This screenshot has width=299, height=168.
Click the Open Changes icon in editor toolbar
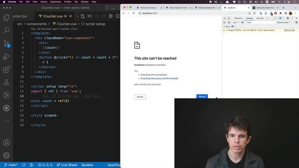point(83,16)
